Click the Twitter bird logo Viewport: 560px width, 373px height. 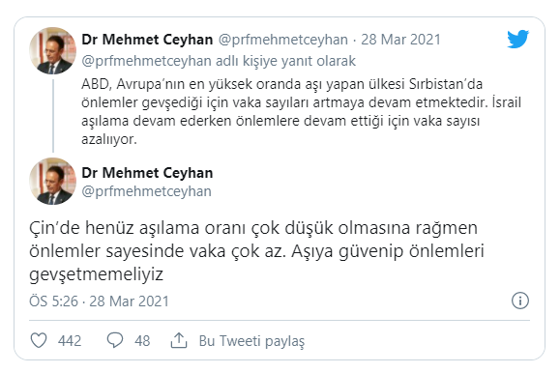point(517,40)
